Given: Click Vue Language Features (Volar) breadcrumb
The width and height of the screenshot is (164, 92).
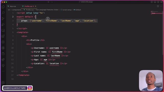Looking at the screenshot, I should (47, 10).
